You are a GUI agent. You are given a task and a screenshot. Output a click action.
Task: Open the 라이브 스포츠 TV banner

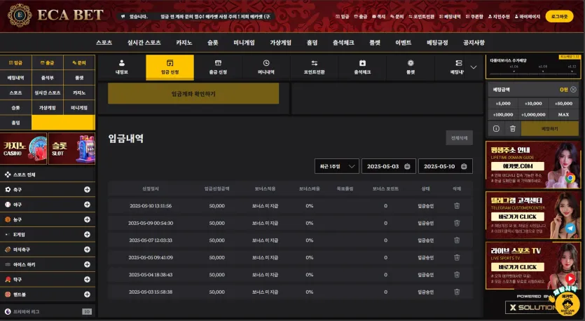(x=533, y=266)
